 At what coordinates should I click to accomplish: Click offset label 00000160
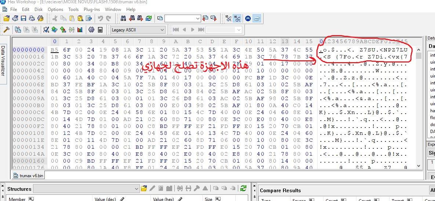pyautogui.click(x=29, y=161)
